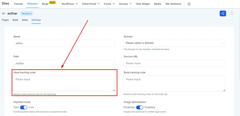240x116 pixels.
Task: Switch to the Funnels tab
Action: coord(19,4)
